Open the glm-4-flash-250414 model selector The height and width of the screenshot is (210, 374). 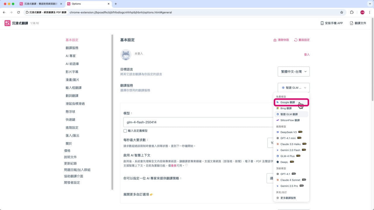tap(198, 122)
